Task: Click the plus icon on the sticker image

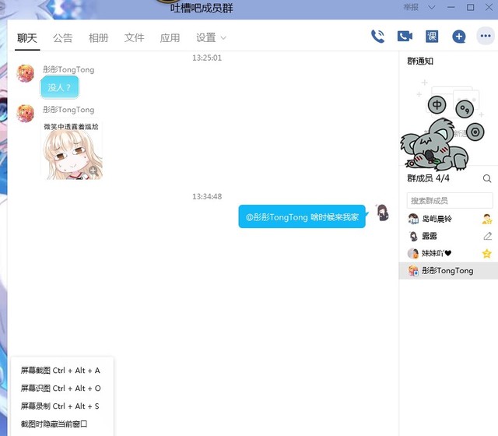Action: pyautogui.click(x=93, y=171)
